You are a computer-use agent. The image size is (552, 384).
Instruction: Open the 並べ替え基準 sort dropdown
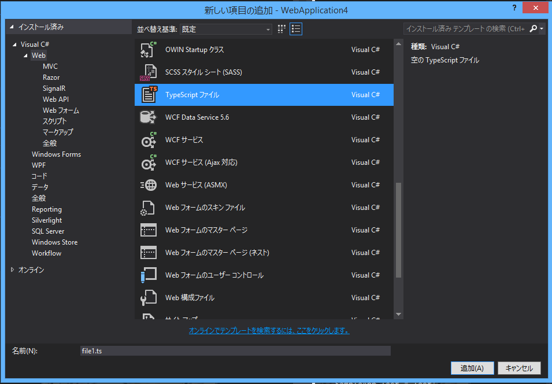225,29
